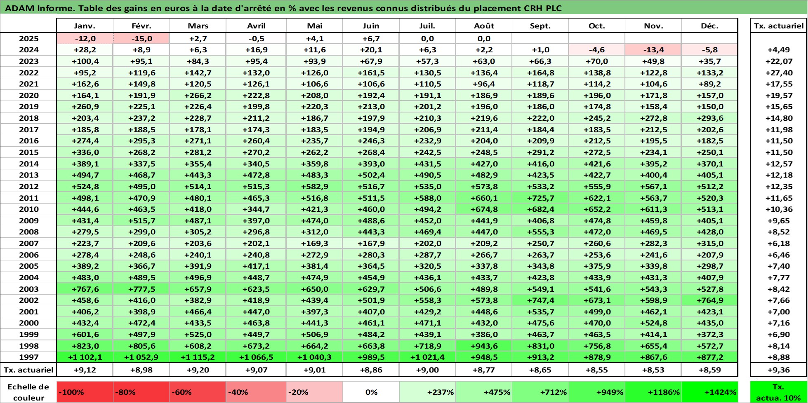Click the +777,5 cell in February 2003
Image resolution: width=808 pixels, height=403 pixels.
141,289
